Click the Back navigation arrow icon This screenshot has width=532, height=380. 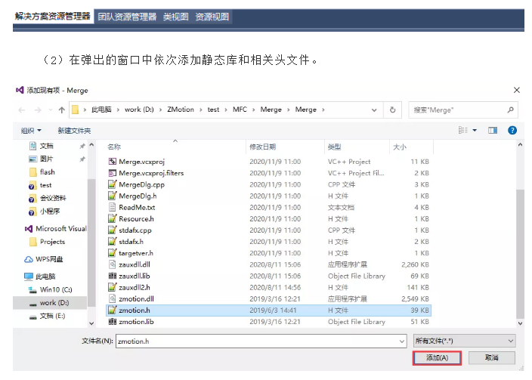point(22,110)
